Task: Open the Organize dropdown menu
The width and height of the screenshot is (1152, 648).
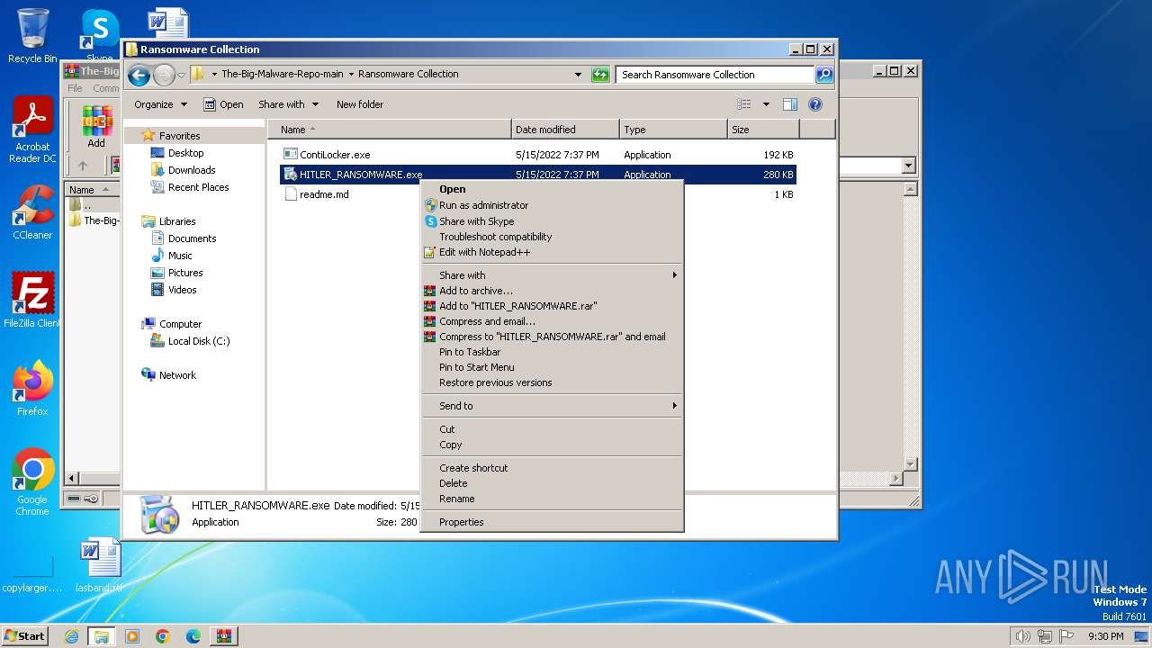Action: (160, 104)
